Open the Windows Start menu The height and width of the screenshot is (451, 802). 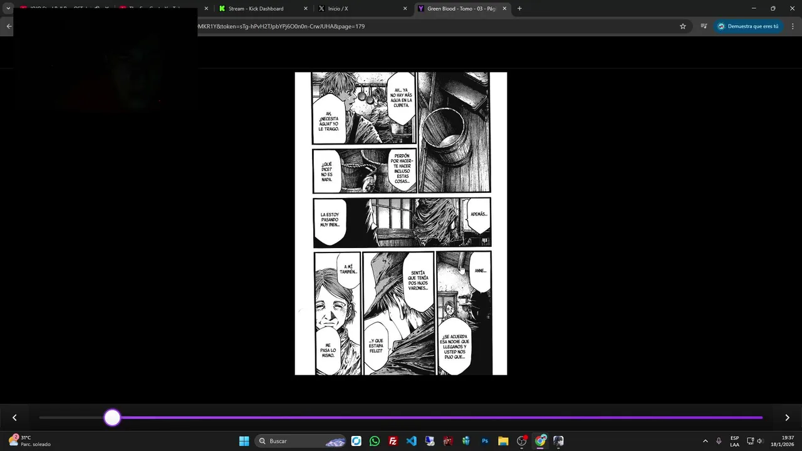244,441
